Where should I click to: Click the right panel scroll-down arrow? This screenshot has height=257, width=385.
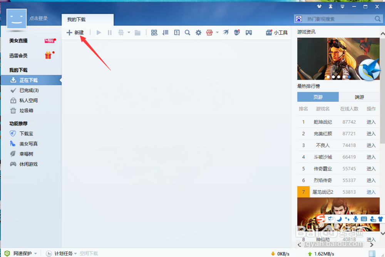pyautogui.click(x=382, y=233)
